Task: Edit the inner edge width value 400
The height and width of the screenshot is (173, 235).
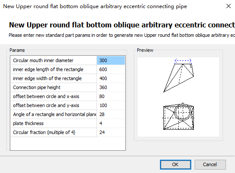Action: click(111, 78)
